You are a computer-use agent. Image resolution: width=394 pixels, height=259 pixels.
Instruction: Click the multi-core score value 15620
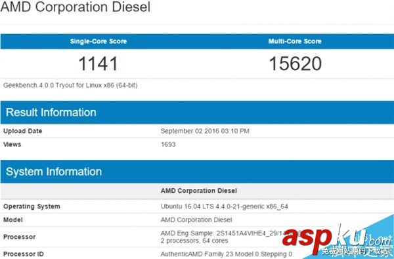click(x=295, y=64)
